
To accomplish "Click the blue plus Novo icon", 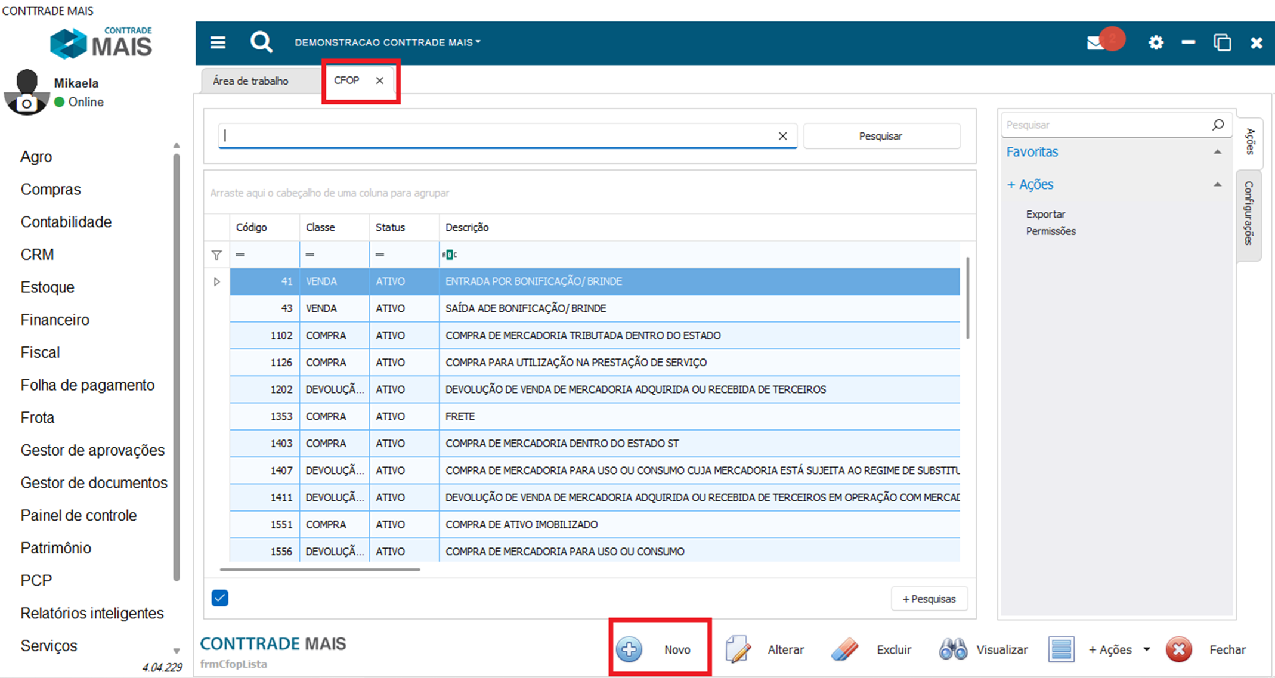I will point(629,649).
